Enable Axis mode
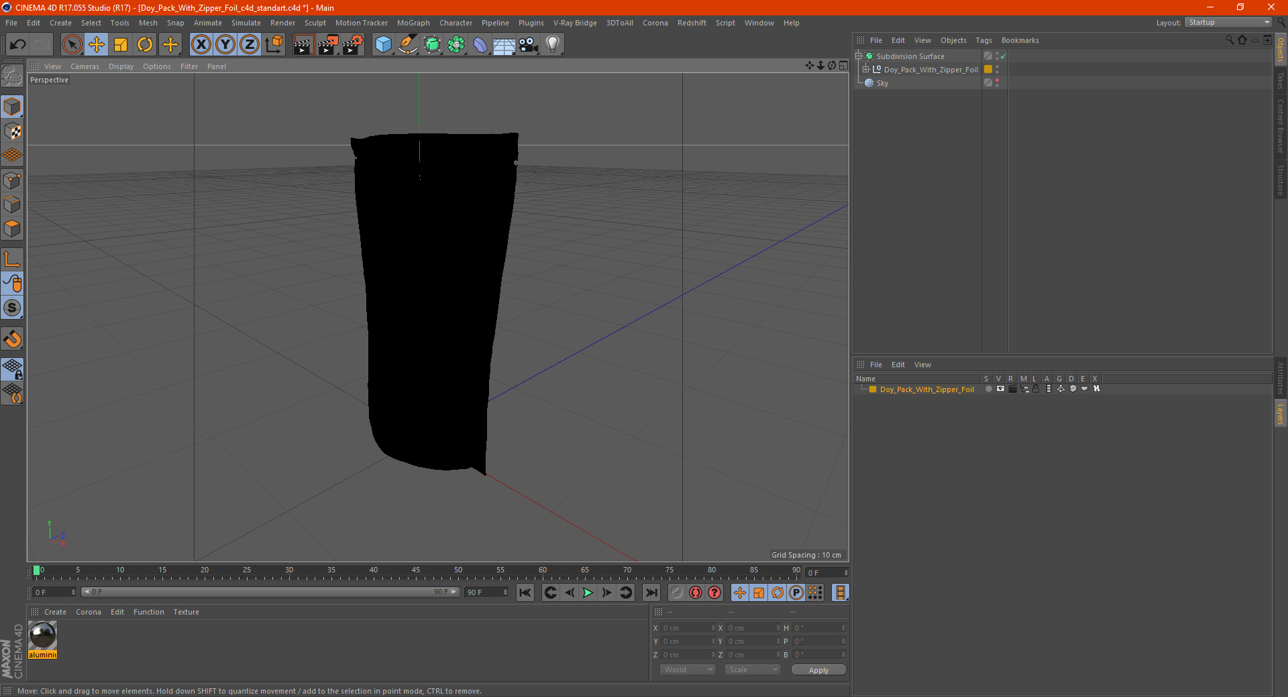Screen dimensions: 1288x697 (12, 259)
